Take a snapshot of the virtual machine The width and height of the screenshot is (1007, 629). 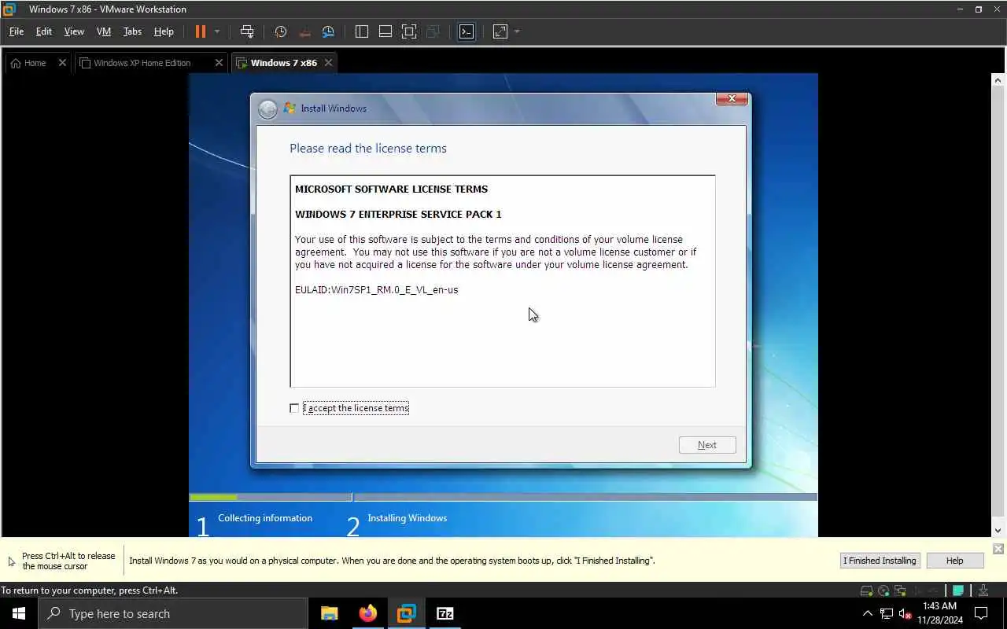click(x=281, y=31)
